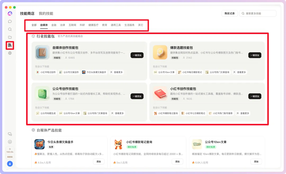Image resolution: width=286 pixels, height=174 pixels.
Task: Click 一键添加 for 公众号创作技能包
Action: pyautogui.click(x=137, y=96)
